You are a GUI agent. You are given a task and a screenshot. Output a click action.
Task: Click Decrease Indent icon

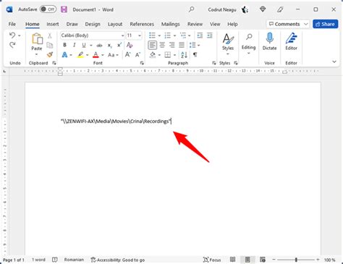[200, 35]
